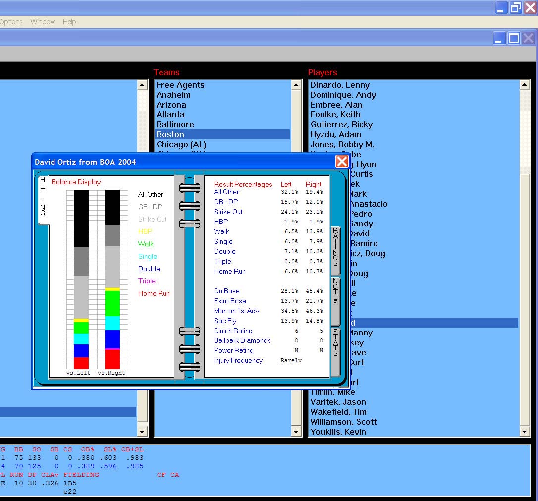
Task: Click the Players list scroll-down arrow
Action: click(x=525, y=431)
